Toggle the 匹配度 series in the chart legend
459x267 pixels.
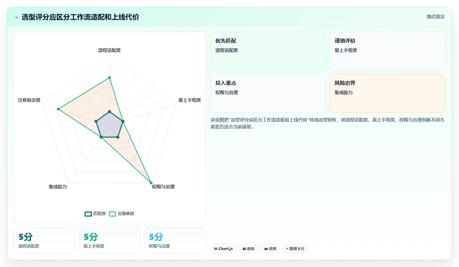click(x=95, y=214)
